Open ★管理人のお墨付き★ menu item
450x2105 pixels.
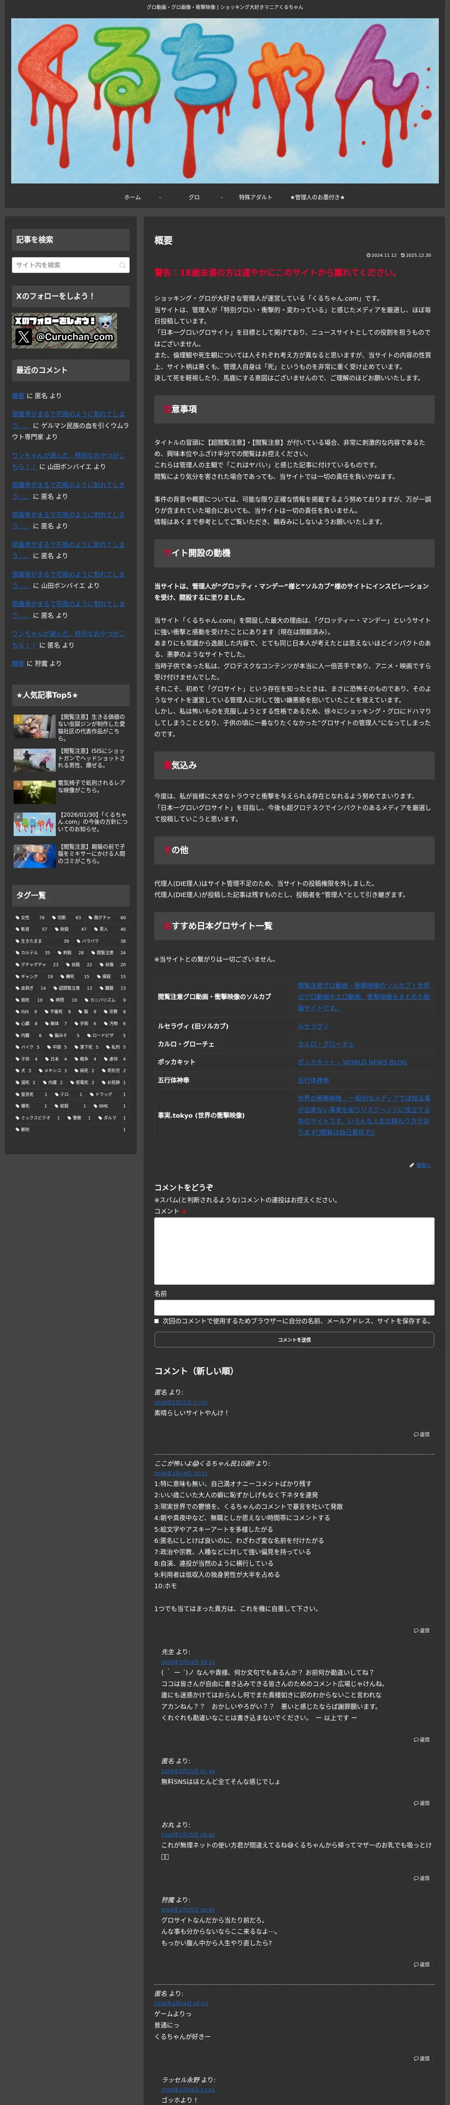pyautogui.click(x=317, y=197)
